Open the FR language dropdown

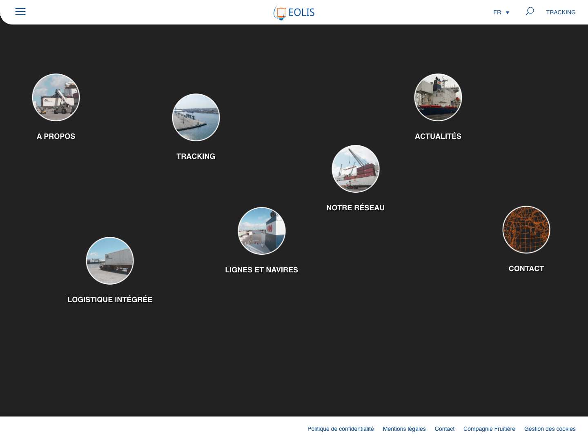pyautogui.click(x=497, y=12)
